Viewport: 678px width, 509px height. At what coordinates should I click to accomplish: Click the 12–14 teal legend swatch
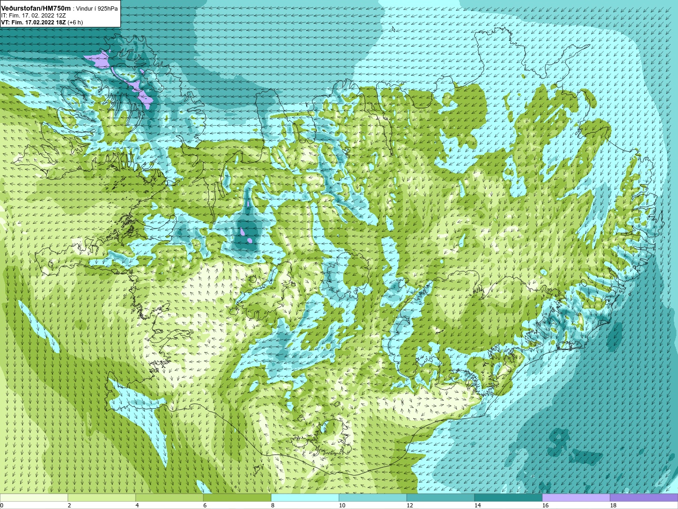click(x=441, y=498)
